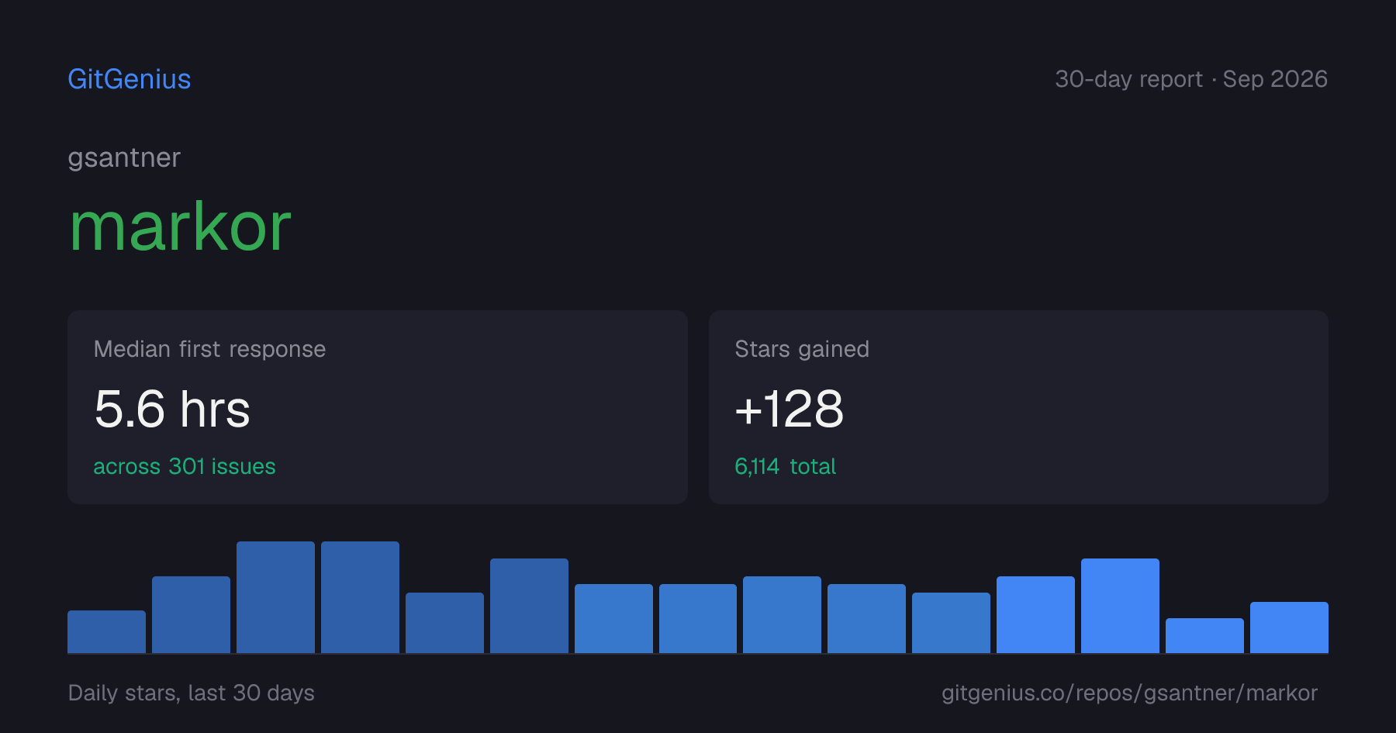
Task: Select the +128 stars value
Action: coord(789,409)
